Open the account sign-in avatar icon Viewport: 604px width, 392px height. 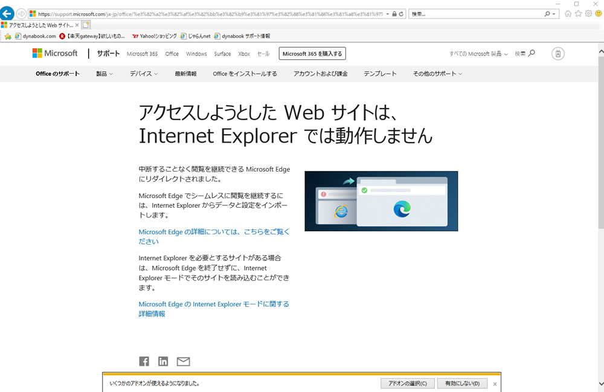click(557, 54)
